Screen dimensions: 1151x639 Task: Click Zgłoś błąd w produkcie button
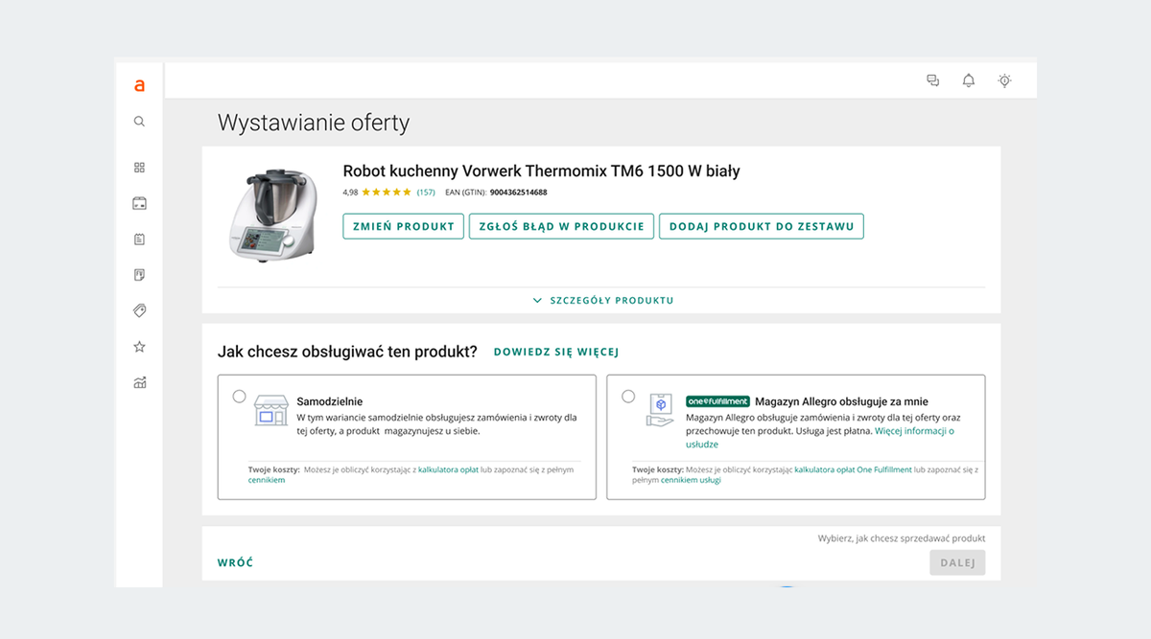(561, 226)
